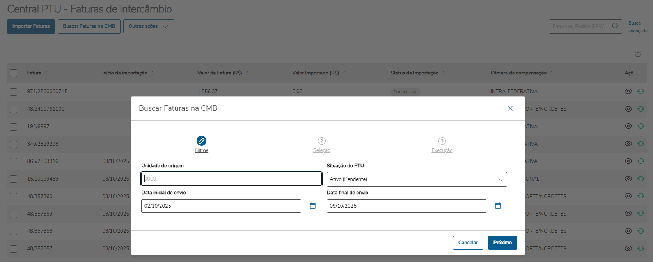Open the Outras ações dropdown
653x262 pixels.
click(x=149, y=27)
